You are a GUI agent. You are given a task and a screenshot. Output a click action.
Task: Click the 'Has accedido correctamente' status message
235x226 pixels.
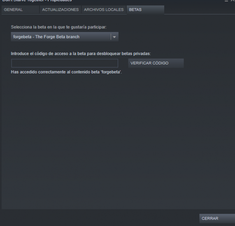(66, 72)
